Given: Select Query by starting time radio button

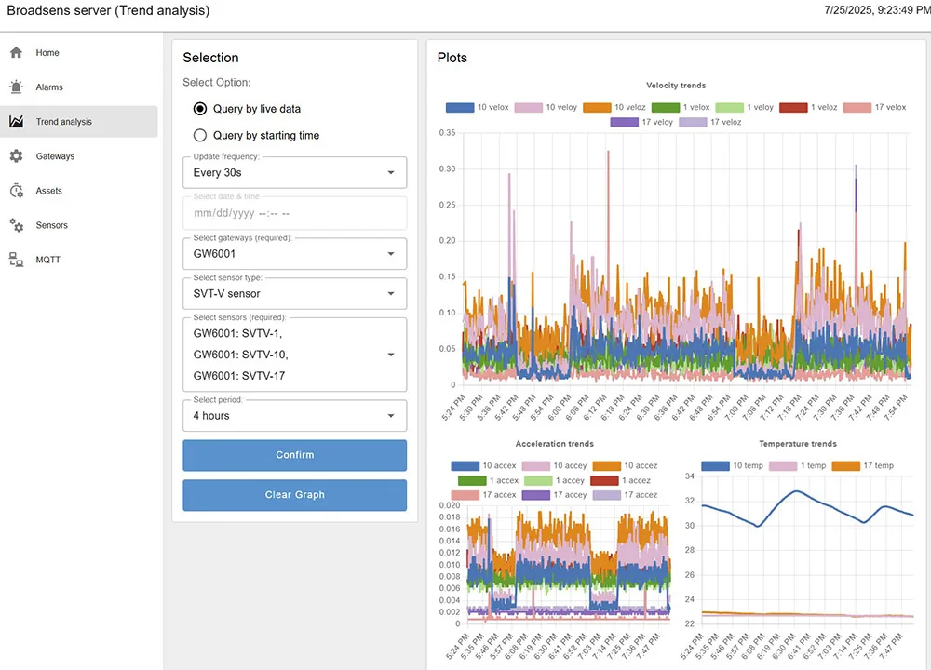Looking at the screenshot, I should 200,135.
